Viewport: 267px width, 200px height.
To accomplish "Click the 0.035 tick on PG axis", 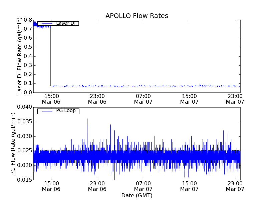I will coord(24,122).
